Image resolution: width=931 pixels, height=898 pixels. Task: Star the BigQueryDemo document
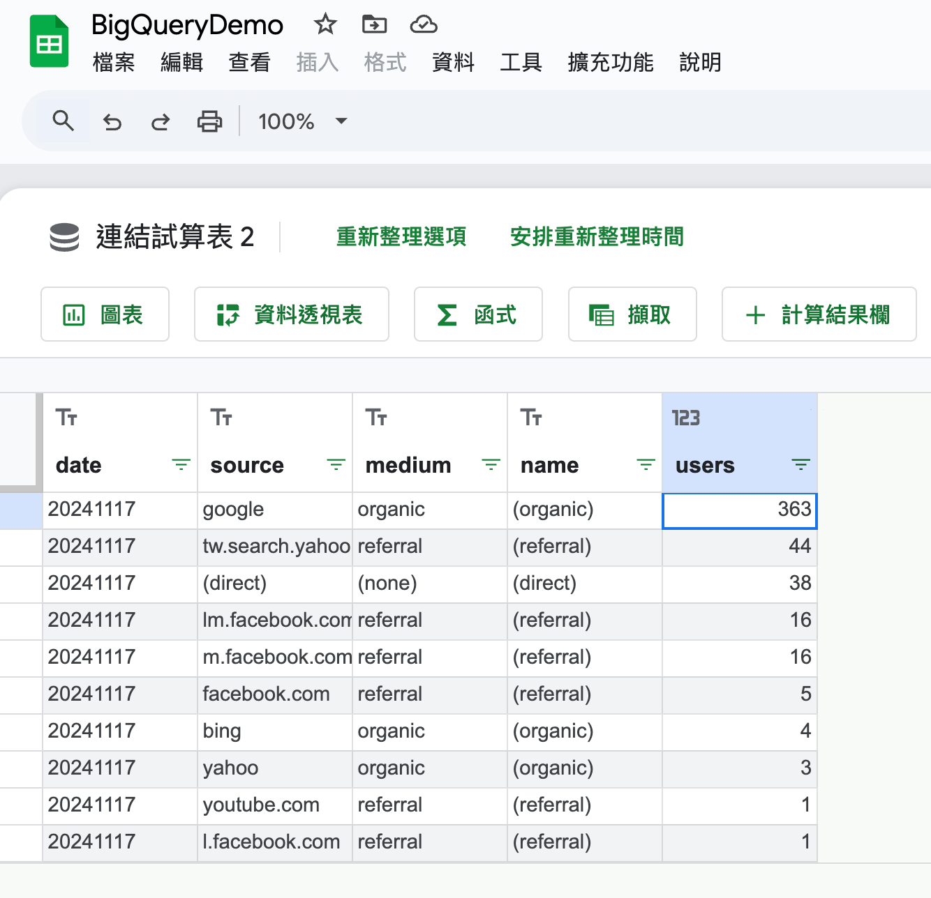coord(325,25)
